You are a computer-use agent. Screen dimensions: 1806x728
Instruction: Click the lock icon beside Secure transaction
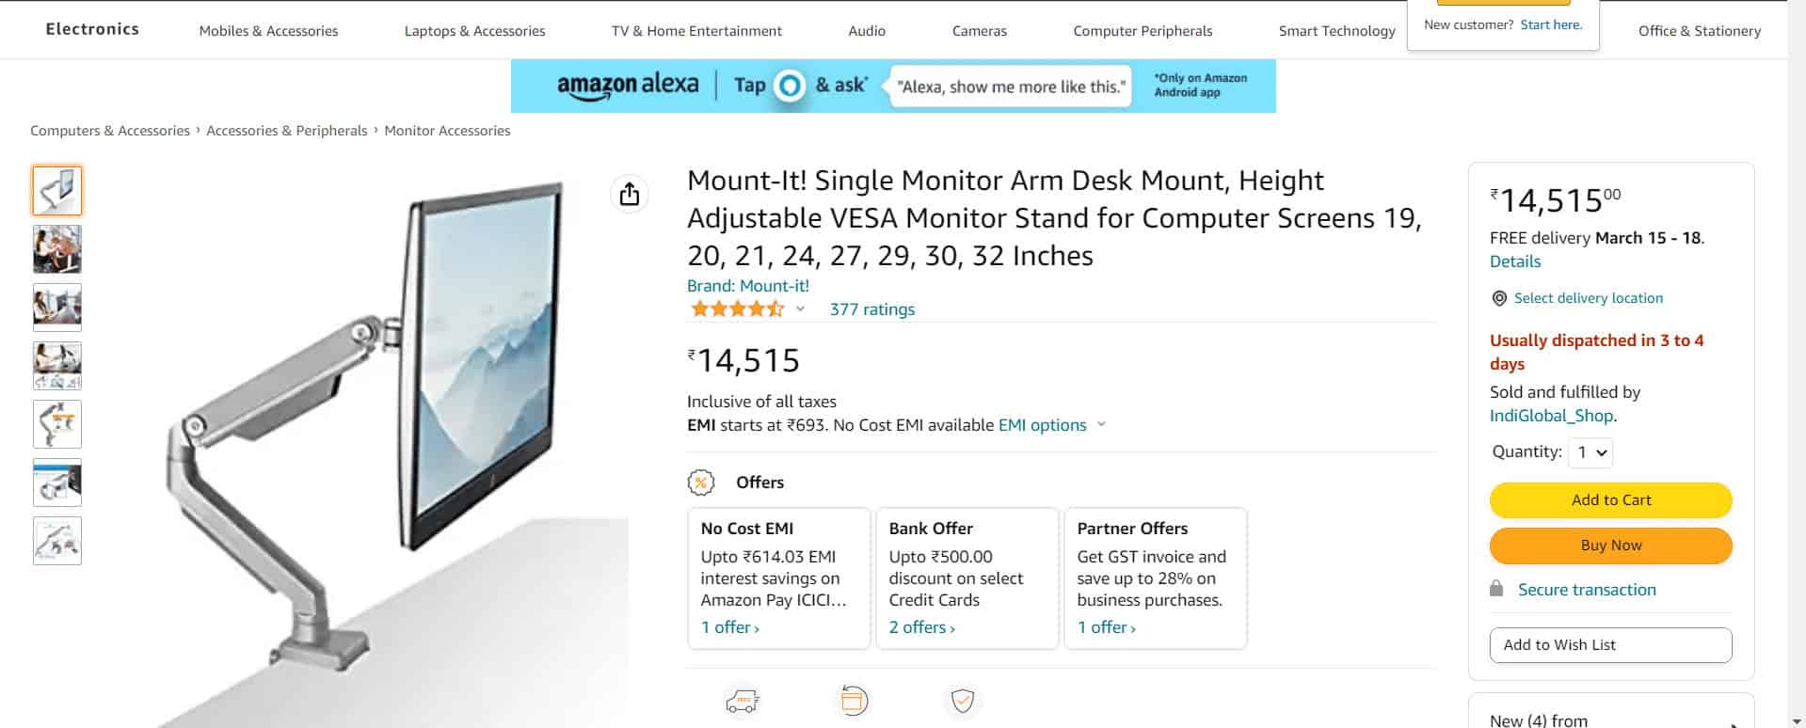(1496, 589)
